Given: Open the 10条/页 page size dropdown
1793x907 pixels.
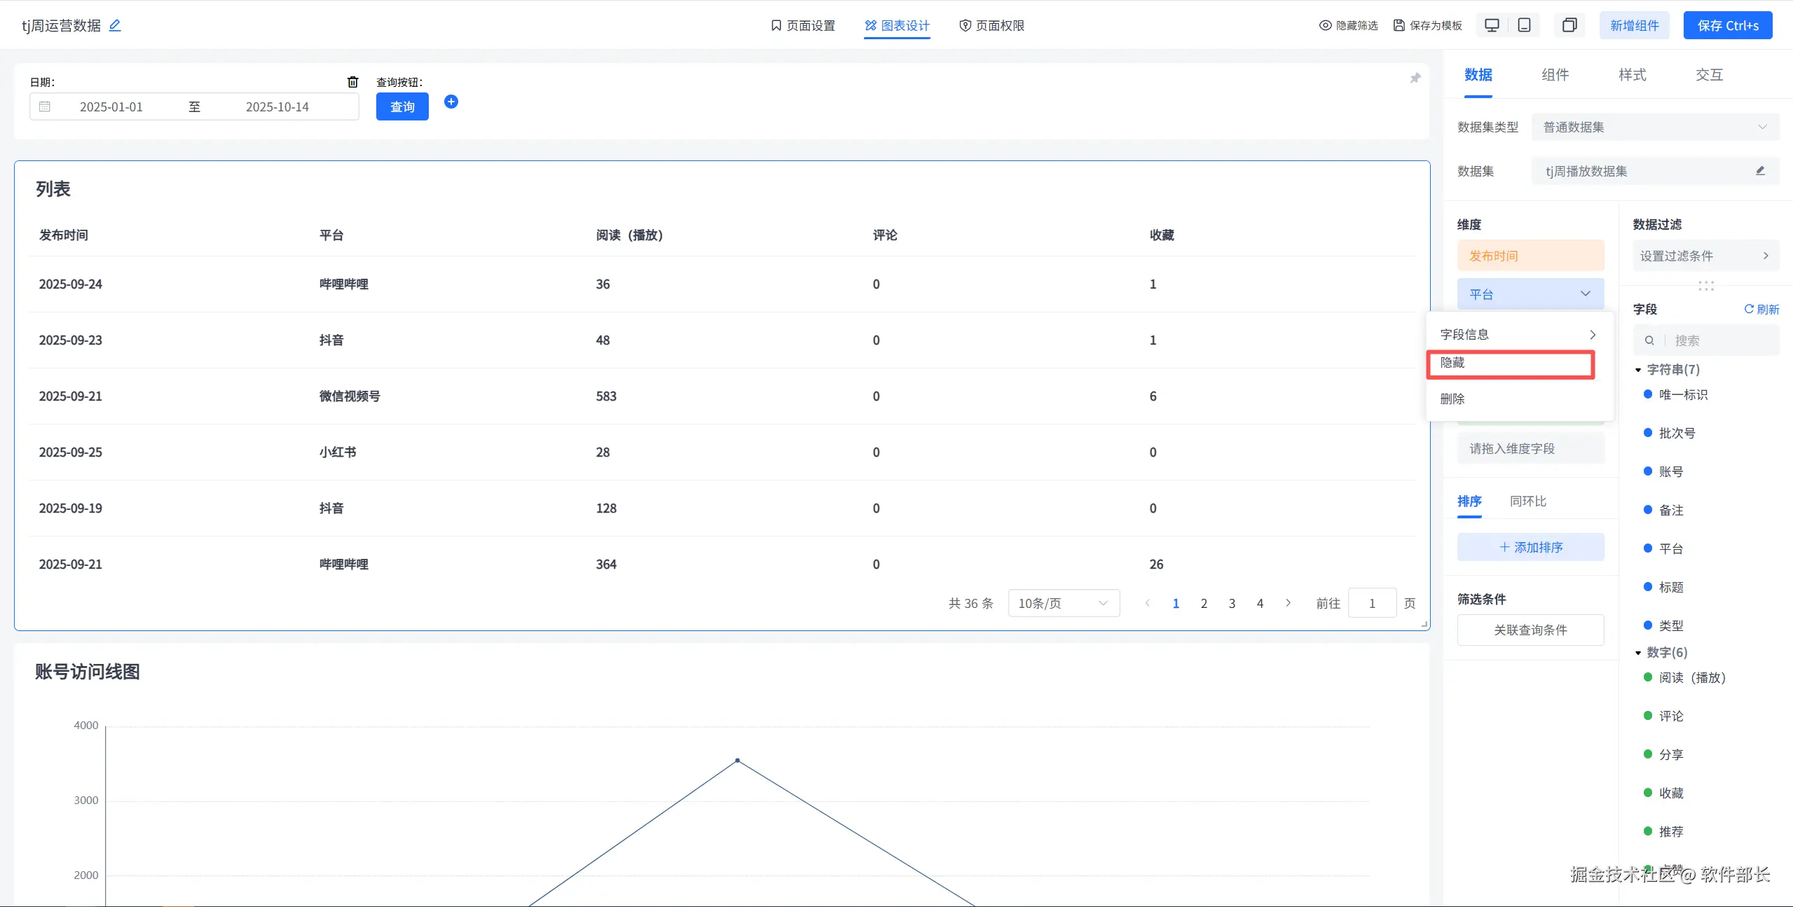Looking at the screenshot, I should 1063,603.
